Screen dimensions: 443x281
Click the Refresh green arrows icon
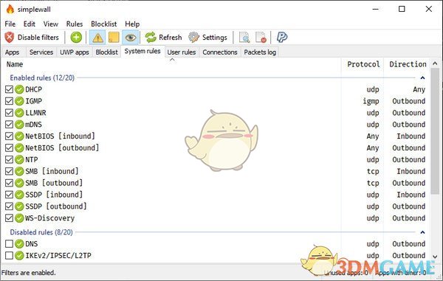pyautogui.click(x=151, y=37)
